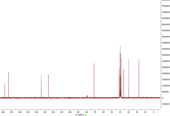Click the x-axis tick label "40"
This screenshot has width=170, height=116.
click(x=120, y=112)
